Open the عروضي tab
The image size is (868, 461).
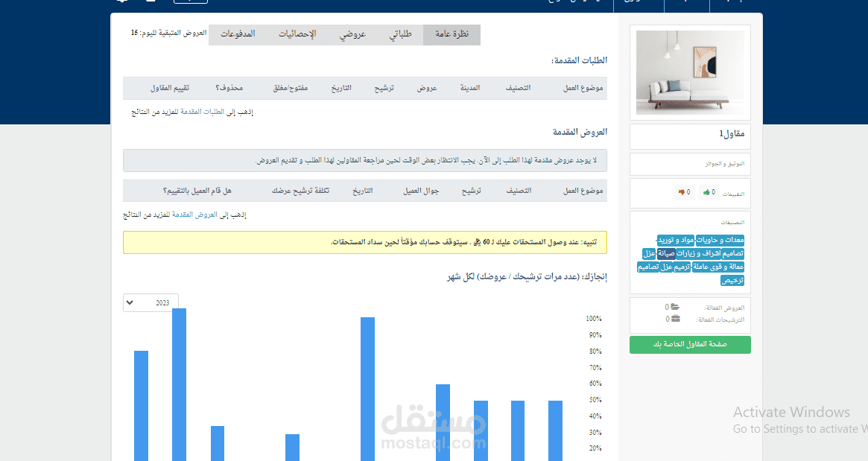(x=352, y=34)
